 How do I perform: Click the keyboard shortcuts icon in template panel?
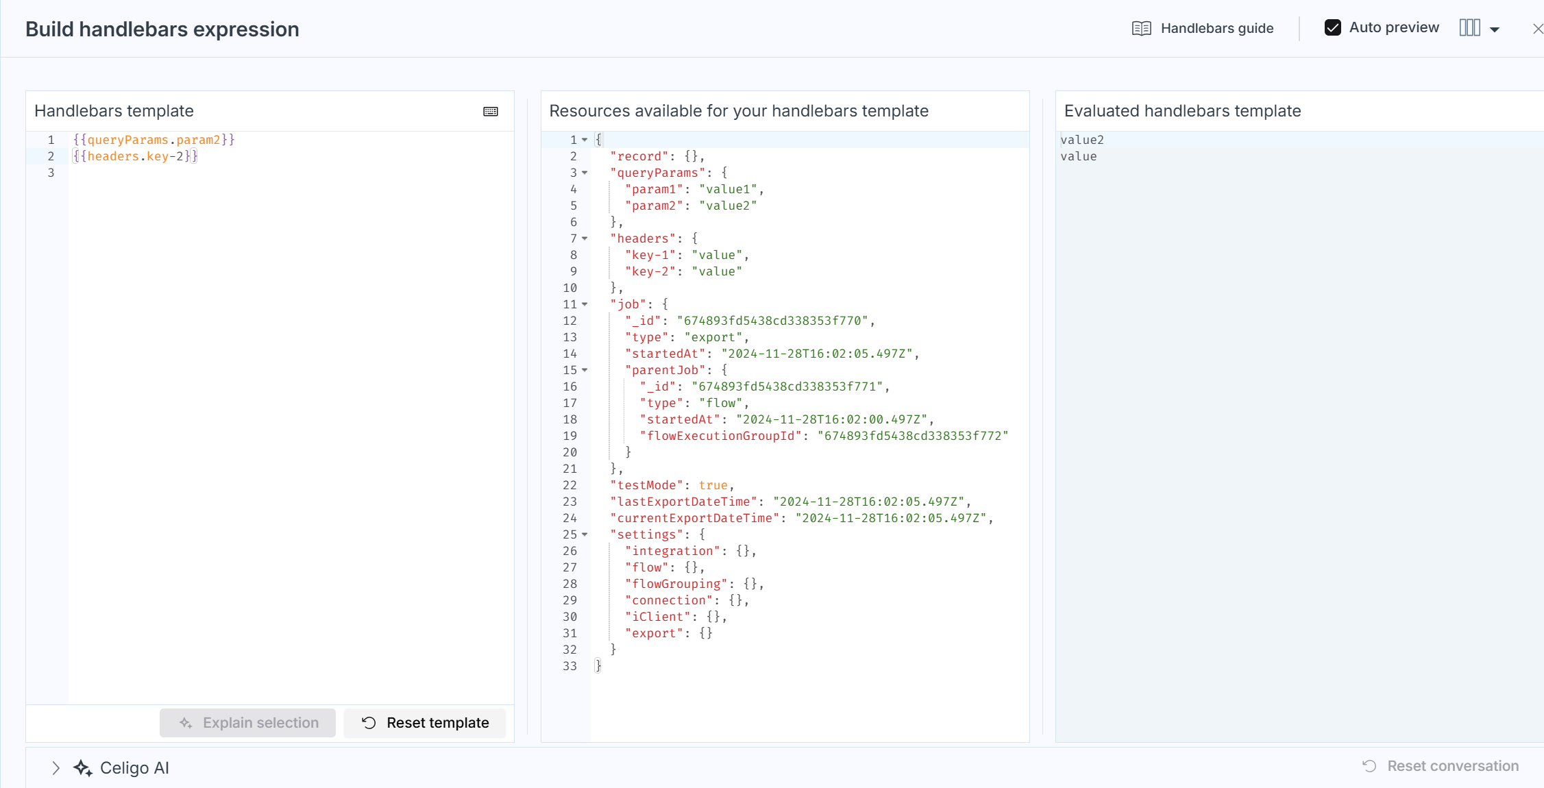pyautogui.click(x=491, y=111)
